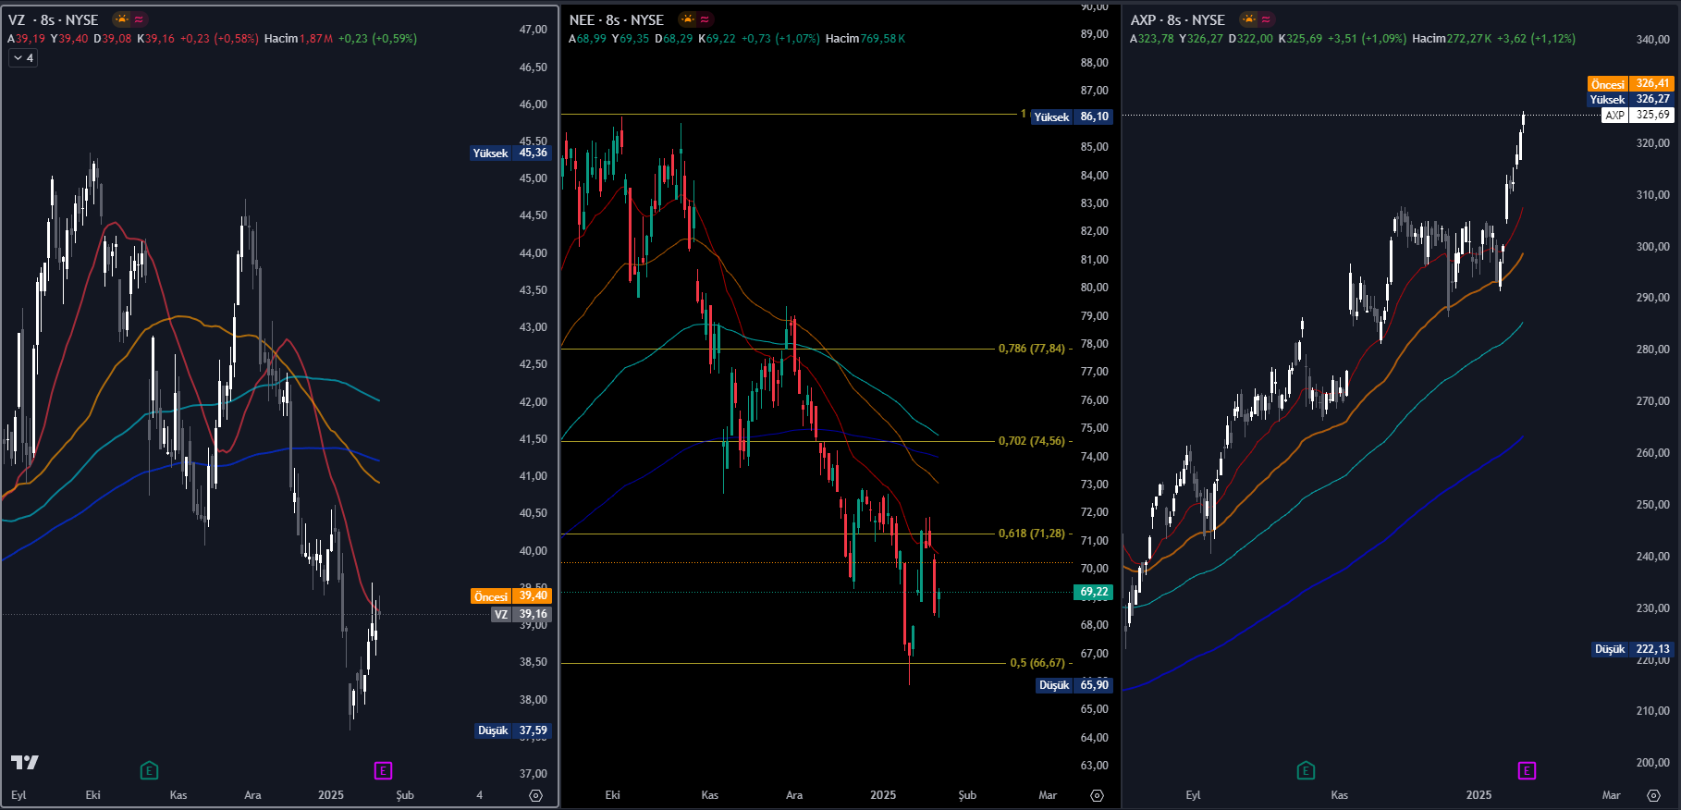Click the VZ change value +0,23 (+0,58%)
The width and height of the screenshot is (1681, 810).
click(219, 39)
